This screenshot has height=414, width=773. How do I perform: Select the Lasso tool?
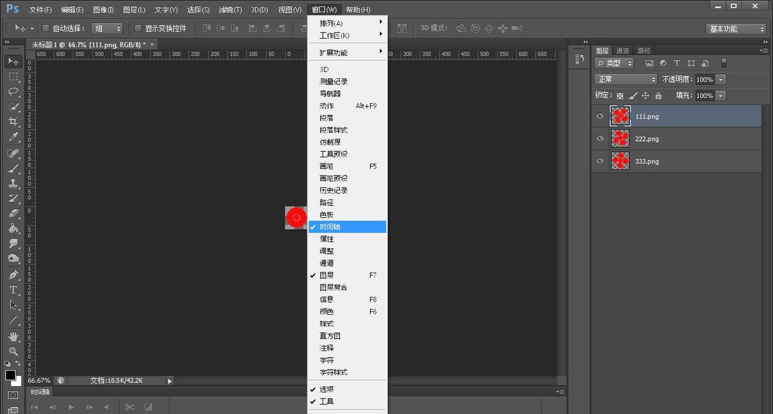[x=13, y=92]
